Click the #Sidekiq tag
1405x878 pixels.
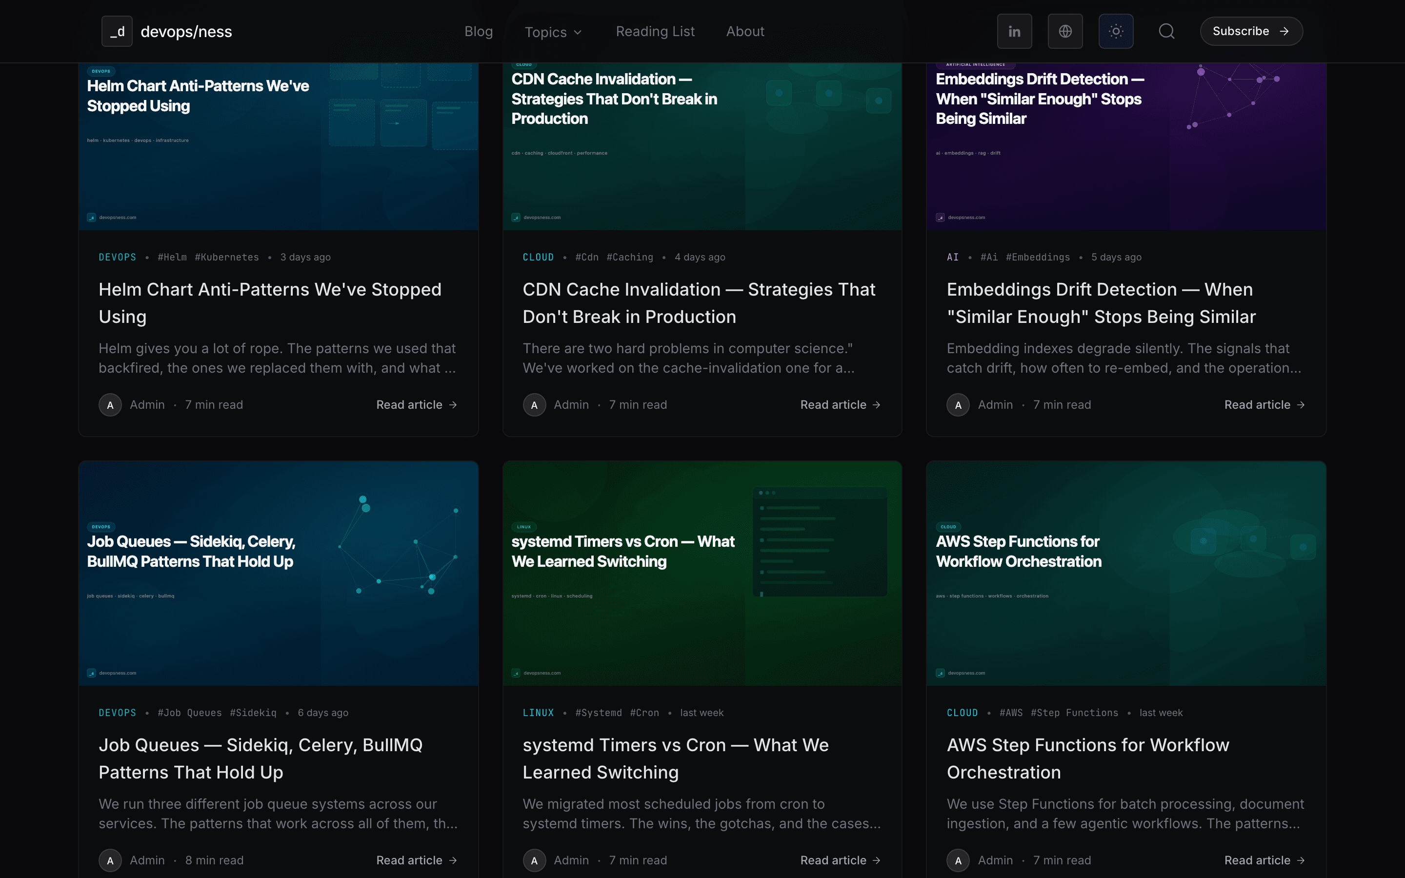coord(253,713)
